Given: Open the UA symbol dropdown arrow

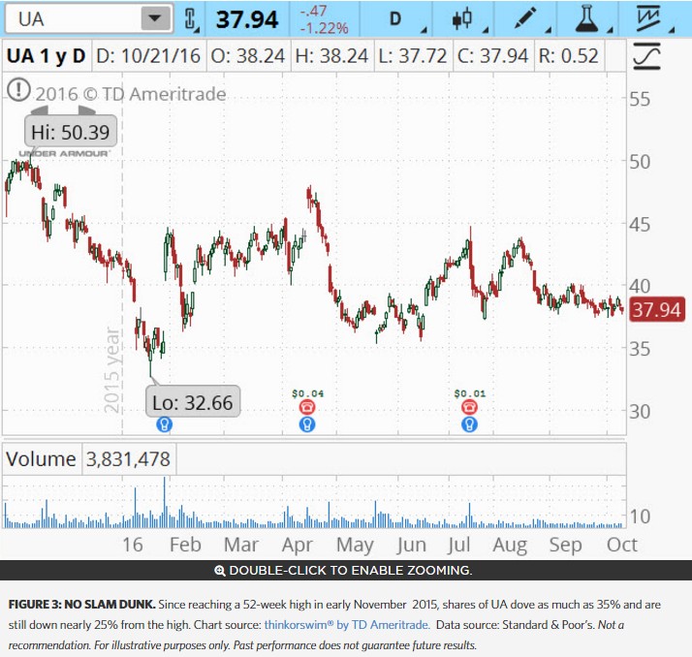Looking at the screenshot, I should point(155,18).
